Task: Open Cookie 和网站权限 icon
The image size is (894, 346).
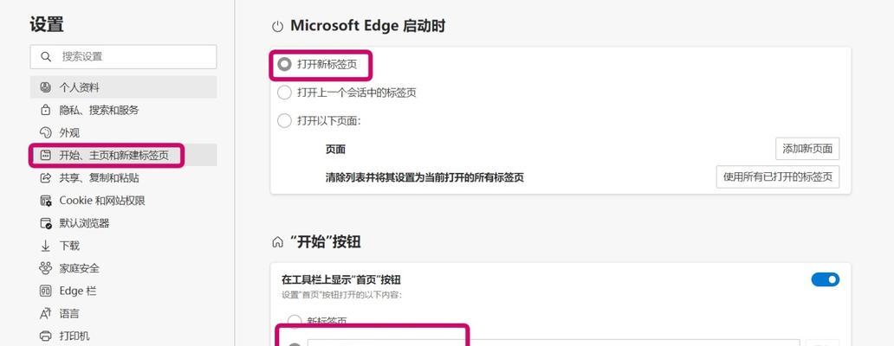Action: tap(46, 201)
